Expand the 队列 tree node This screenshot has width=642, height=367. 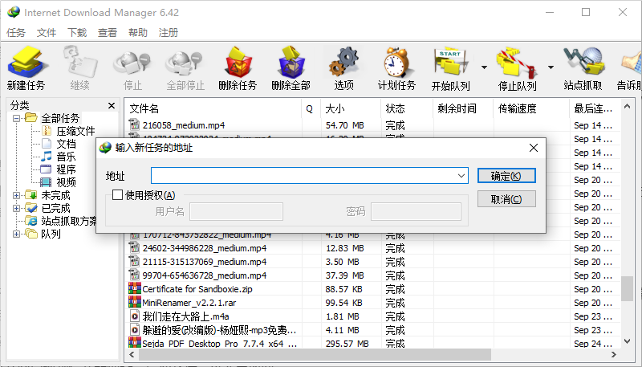[16, 234]
